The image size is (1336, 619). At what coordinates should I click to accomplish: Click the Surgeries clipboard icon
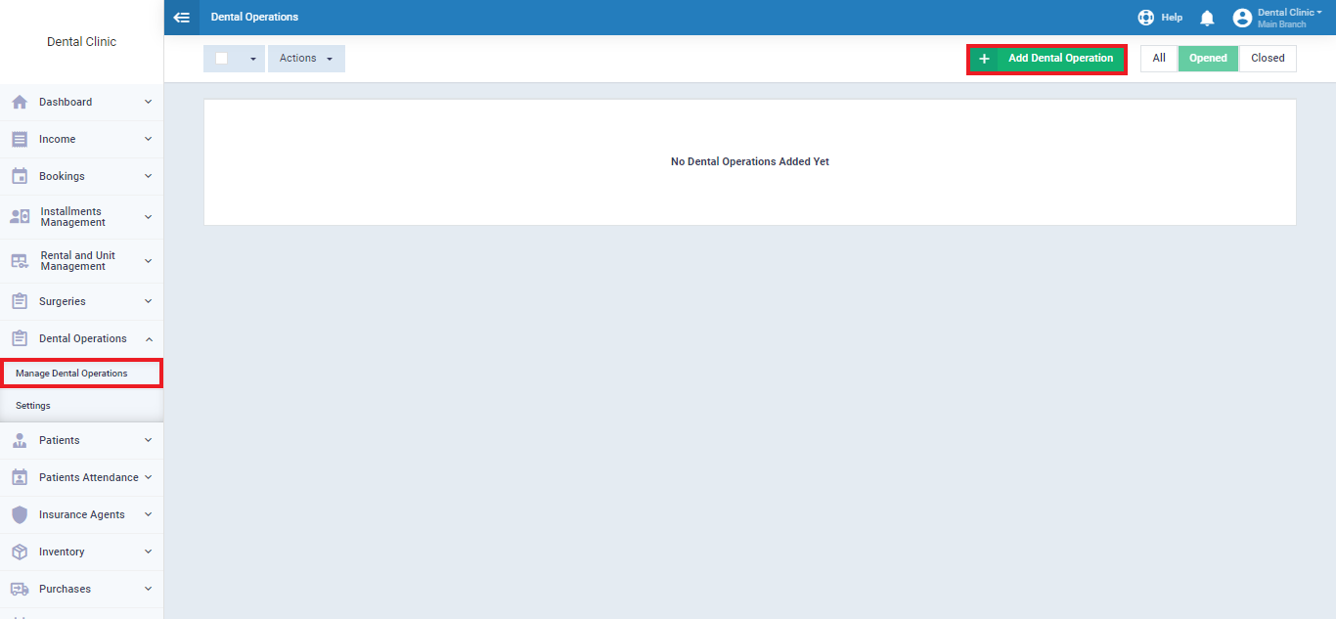(20, 301)
